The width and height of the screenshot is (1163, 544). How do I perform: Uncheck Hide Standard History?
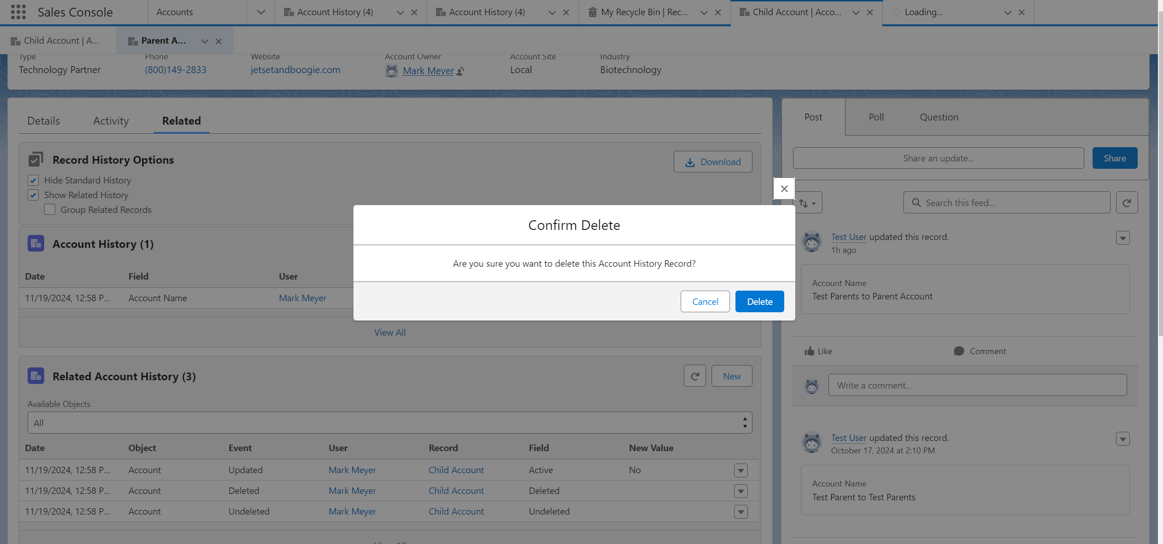pos(33,180)
